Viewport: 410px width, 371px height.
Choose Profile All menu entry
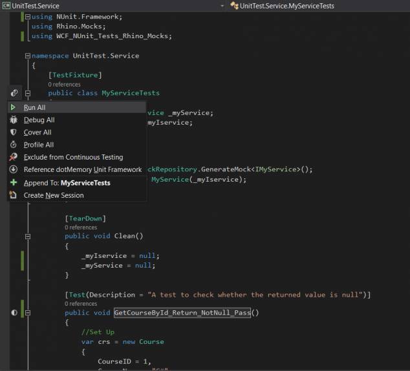pos(76,145)
